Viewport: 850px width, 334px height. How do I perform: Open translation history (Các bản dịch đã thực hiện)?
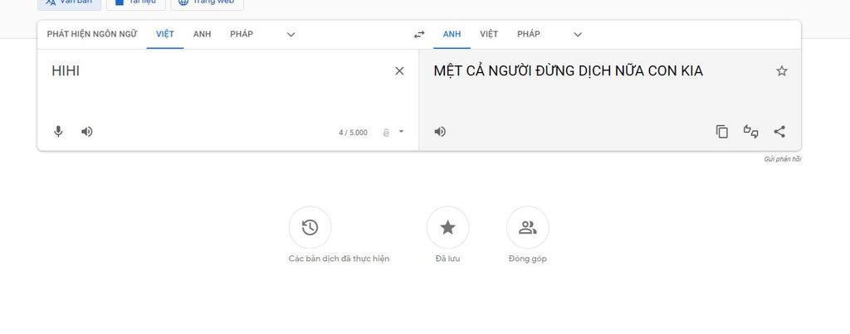coord(310,227)
